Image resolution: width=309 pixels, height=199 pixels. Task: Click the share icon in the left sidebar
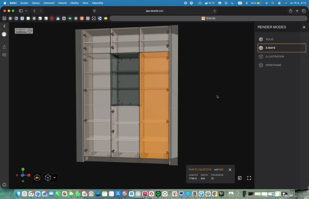[4, 47]
